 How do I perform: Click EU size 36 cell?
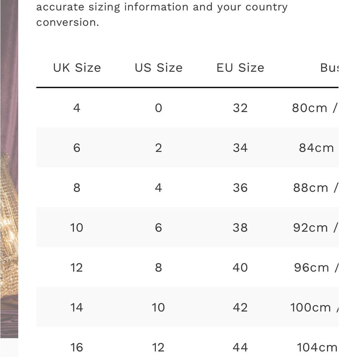pos(240,188)
